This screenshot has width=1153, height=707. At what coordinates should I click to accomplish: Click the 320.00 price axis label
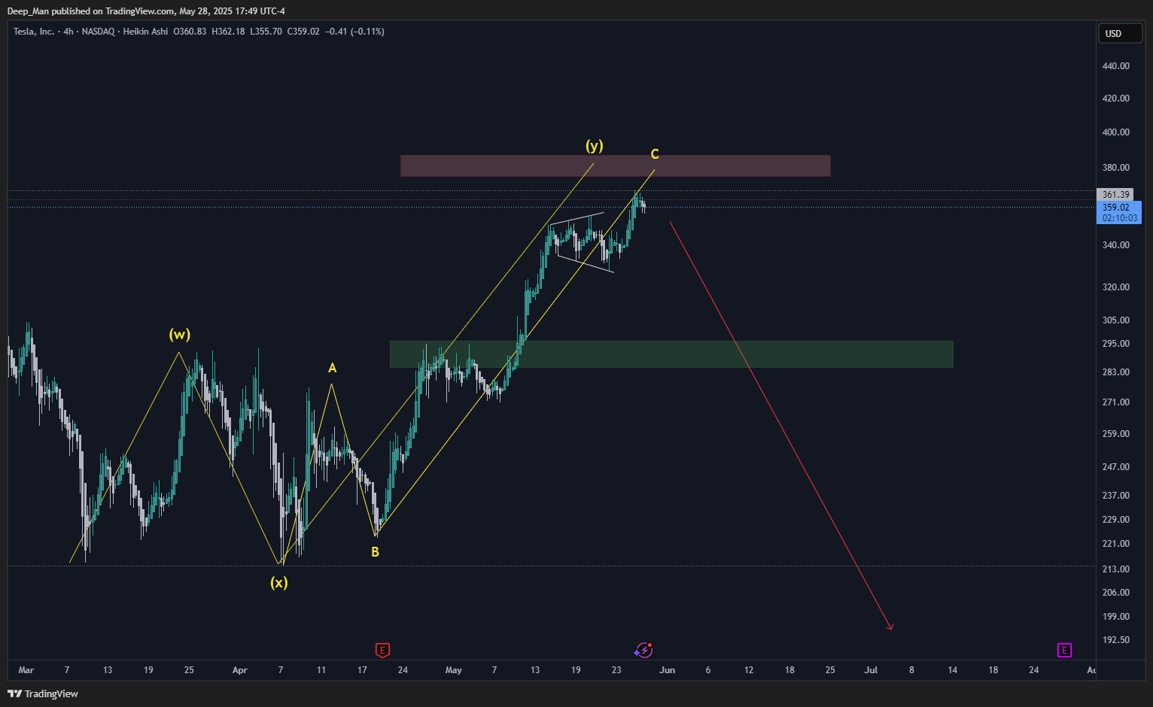[x=1115, y=287]
